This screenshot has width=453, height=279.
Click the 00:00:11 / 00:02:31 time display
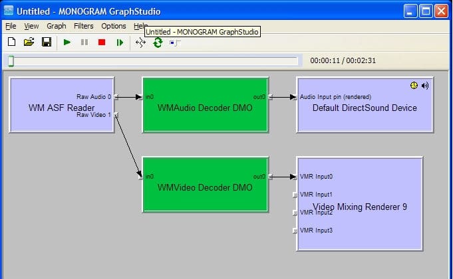[343, 60]
